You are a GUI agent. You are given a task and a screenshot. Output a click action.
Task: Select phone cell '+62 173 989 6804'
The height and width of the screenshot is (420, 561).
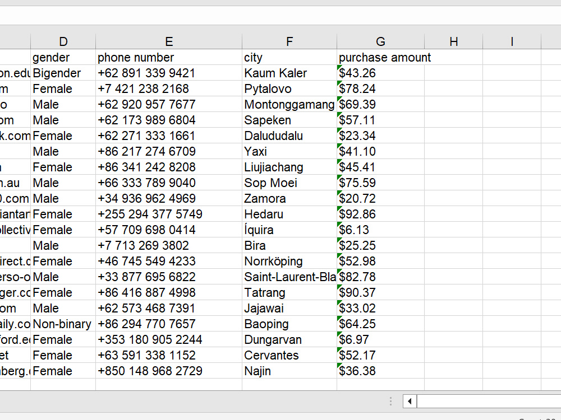pos(169,120)
